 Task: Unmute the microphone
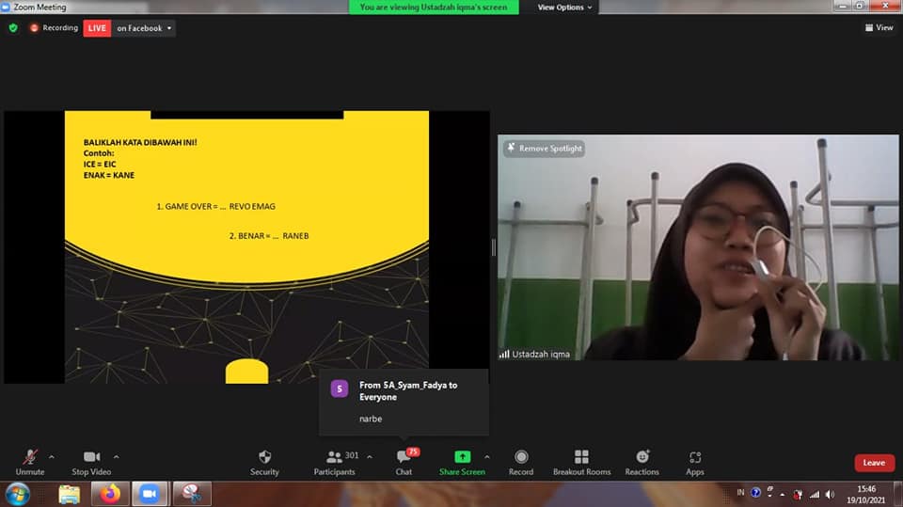[x=29, y=457]
